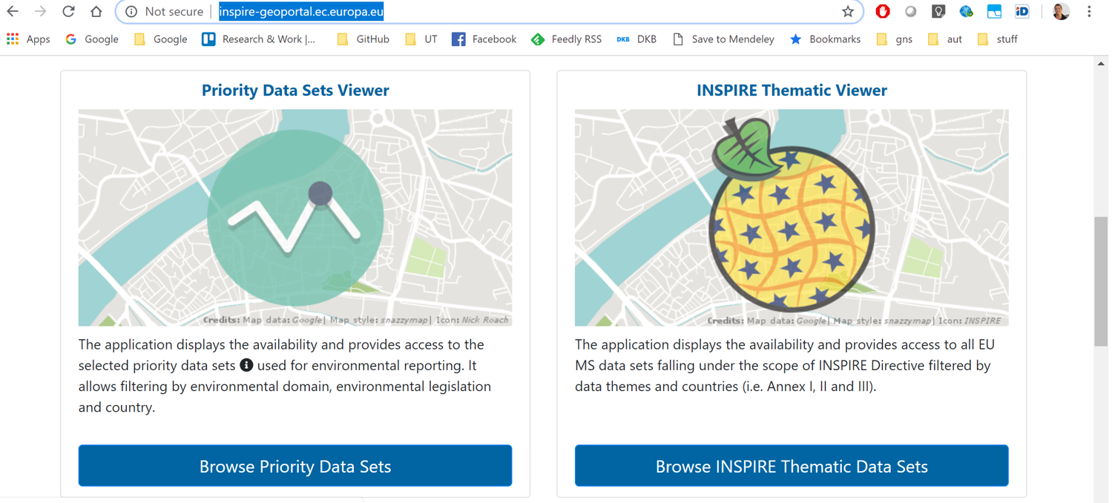This screenshot has width=1115, height=503.
Task: Open the red Opera-style extension icon
Action: point(882,12)
